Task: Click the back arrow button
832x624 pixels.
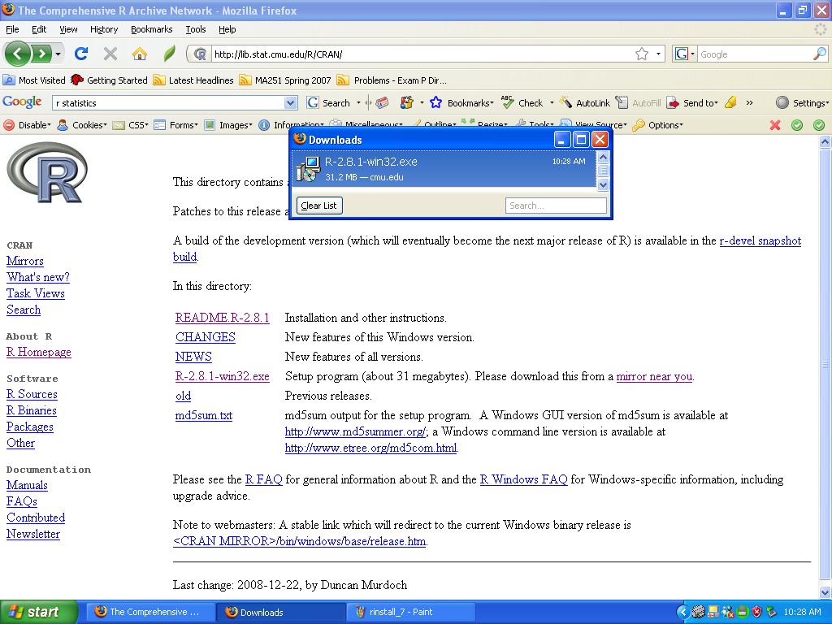Action: 18,54
